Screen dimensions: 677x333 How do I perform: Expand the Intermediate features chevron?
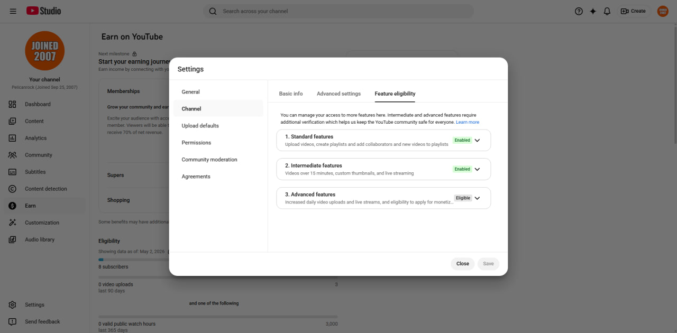click(x=477, y=169)
